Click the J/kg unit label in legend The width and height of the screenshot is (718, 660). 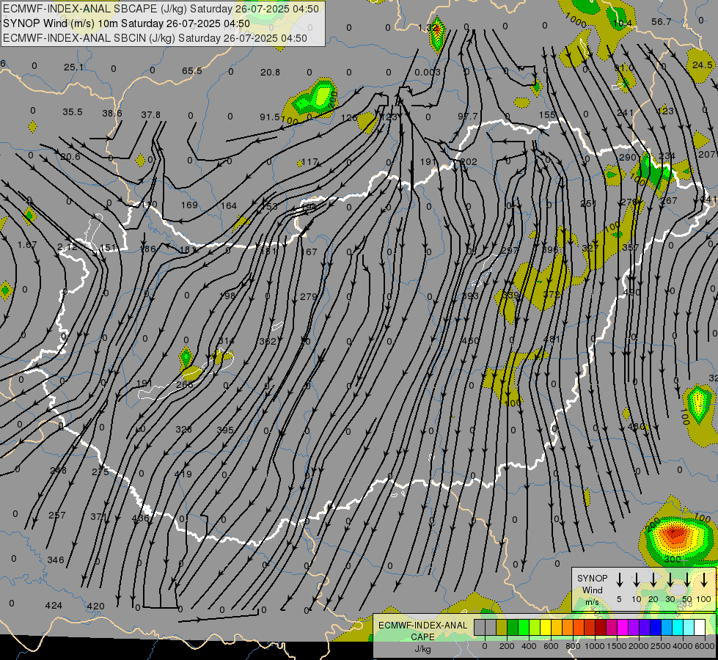(x=422, y=649)
